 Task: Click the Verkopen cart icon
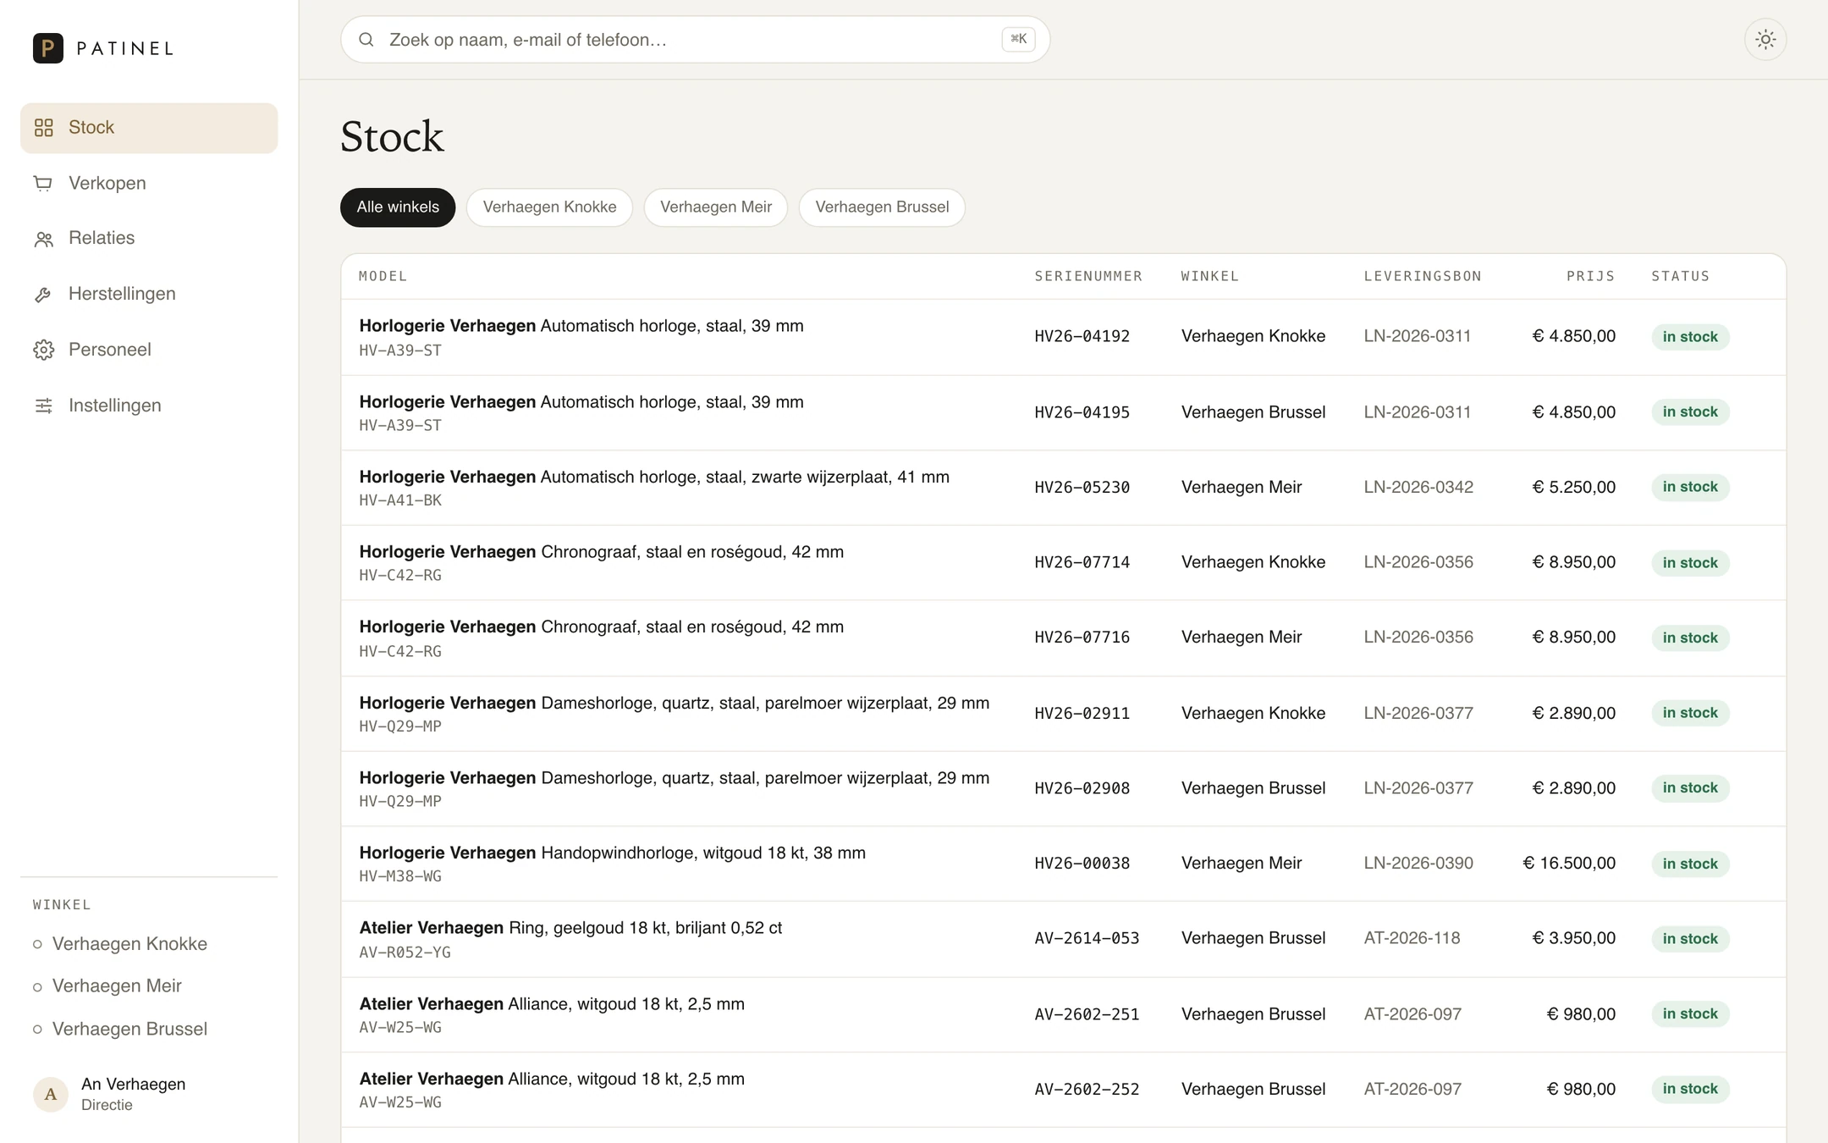click(43, 184)
